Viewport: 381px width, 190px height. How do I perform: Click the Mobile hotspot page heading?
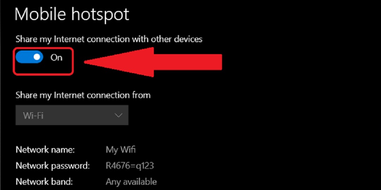pyautogui.click(x=72, y=15)
